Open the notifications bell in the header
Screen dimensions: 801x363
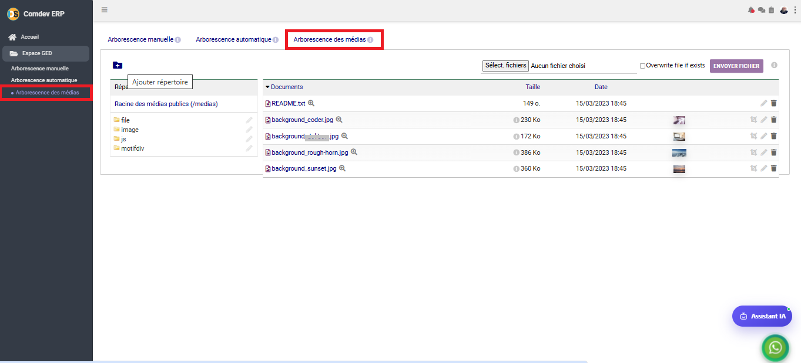click(x=751, y=10)
